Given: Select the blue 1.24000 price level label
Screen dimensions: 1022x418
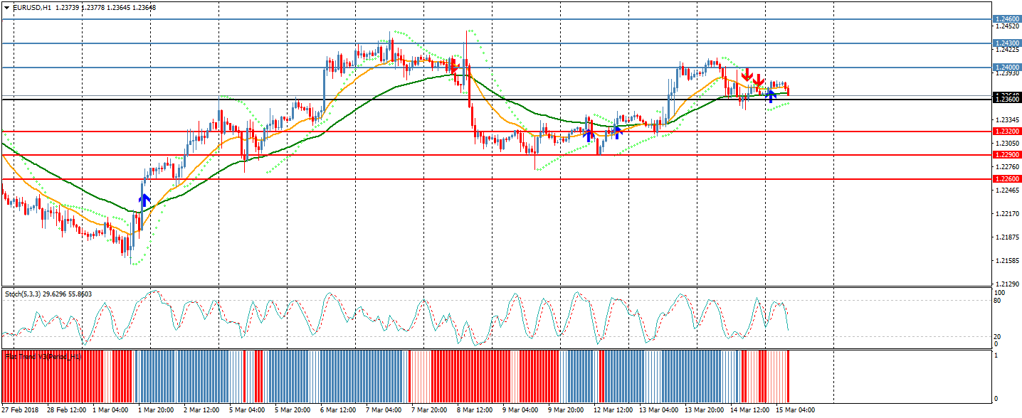Looking at the screenshot, I should (1006, 68).
